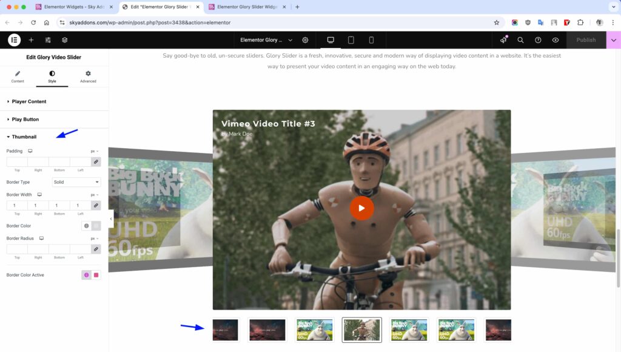The image size is (621, 352).
Task: Switch to the Advanced tab
Action: [88, 76]
